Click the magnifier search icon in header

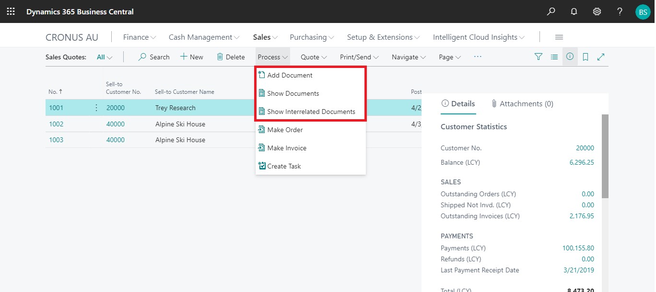click(551, 11)
